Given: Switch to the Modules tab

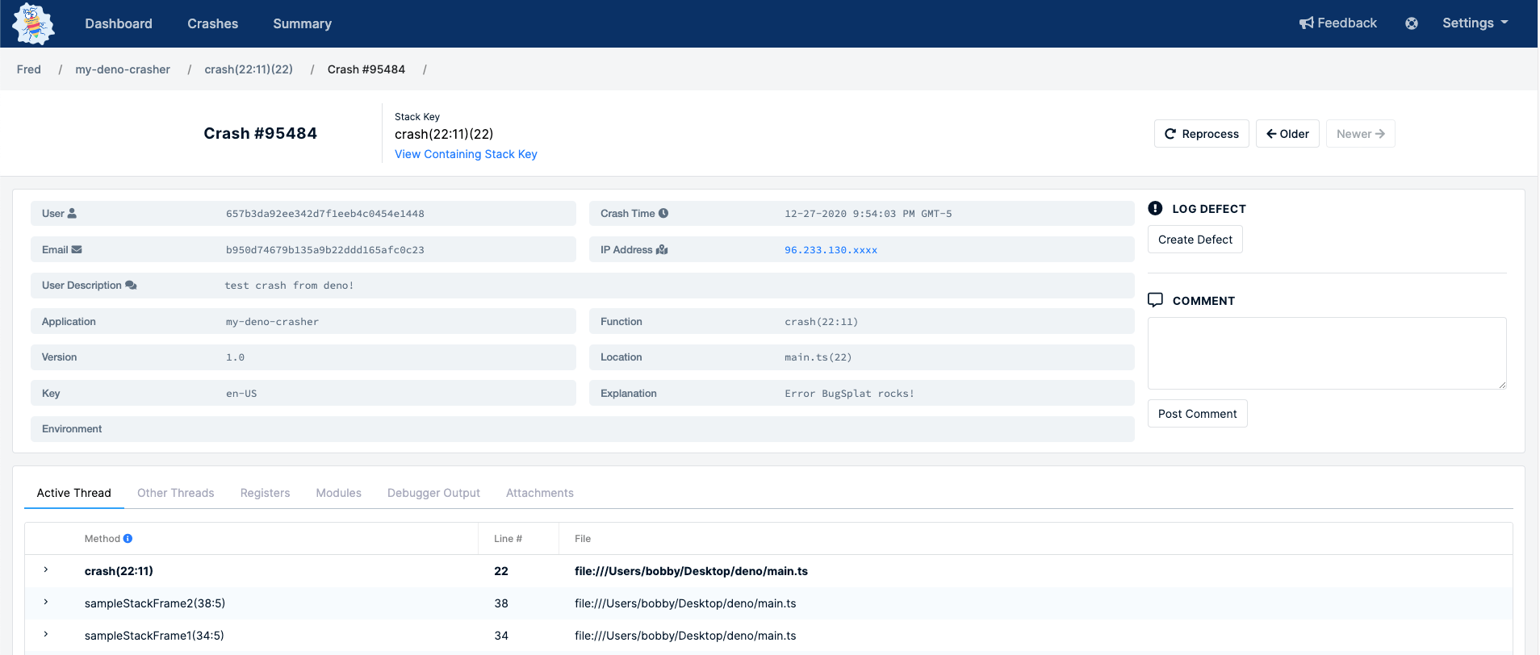Looking at the screenshot, I should pos(339,493).
